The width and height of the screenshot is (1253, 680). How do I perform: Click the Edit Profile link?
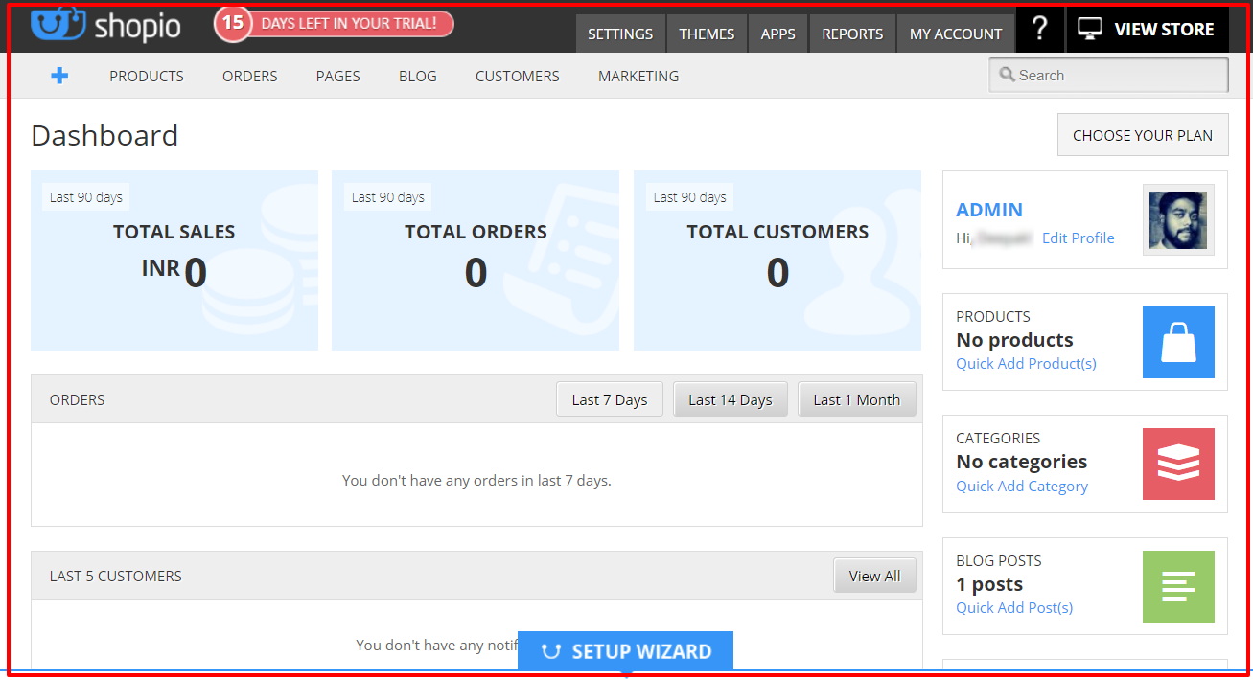(1078, 238)
